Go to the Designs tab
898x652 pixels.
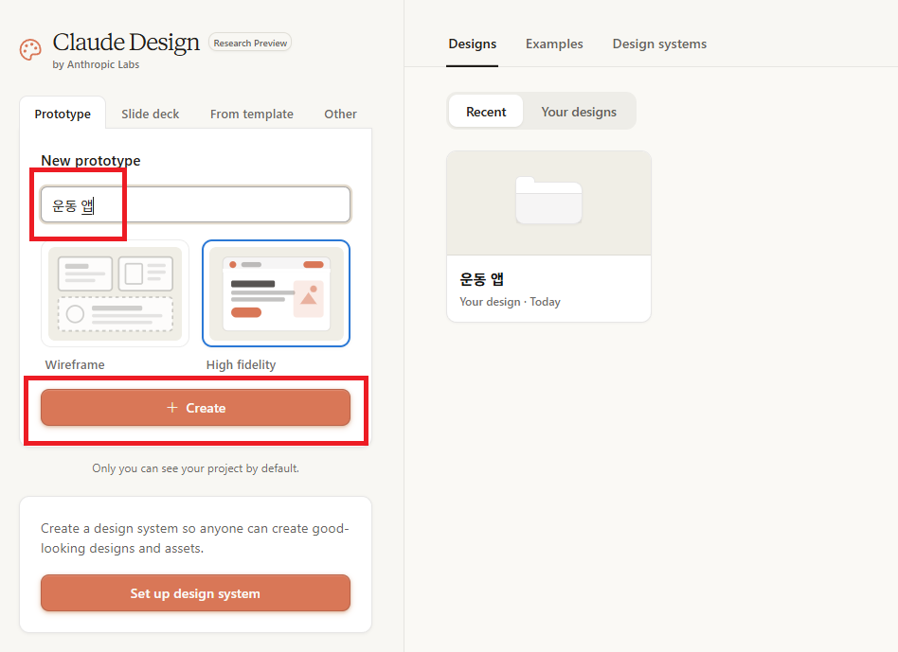(473, 44)
